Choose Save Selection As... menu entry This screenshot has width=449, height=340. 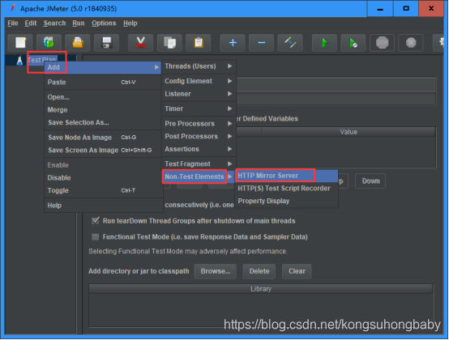coord(103,123)
